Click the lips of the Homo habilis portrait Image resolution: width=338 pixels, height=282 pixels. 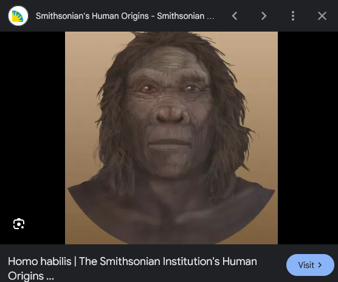[x=169, y=144]
